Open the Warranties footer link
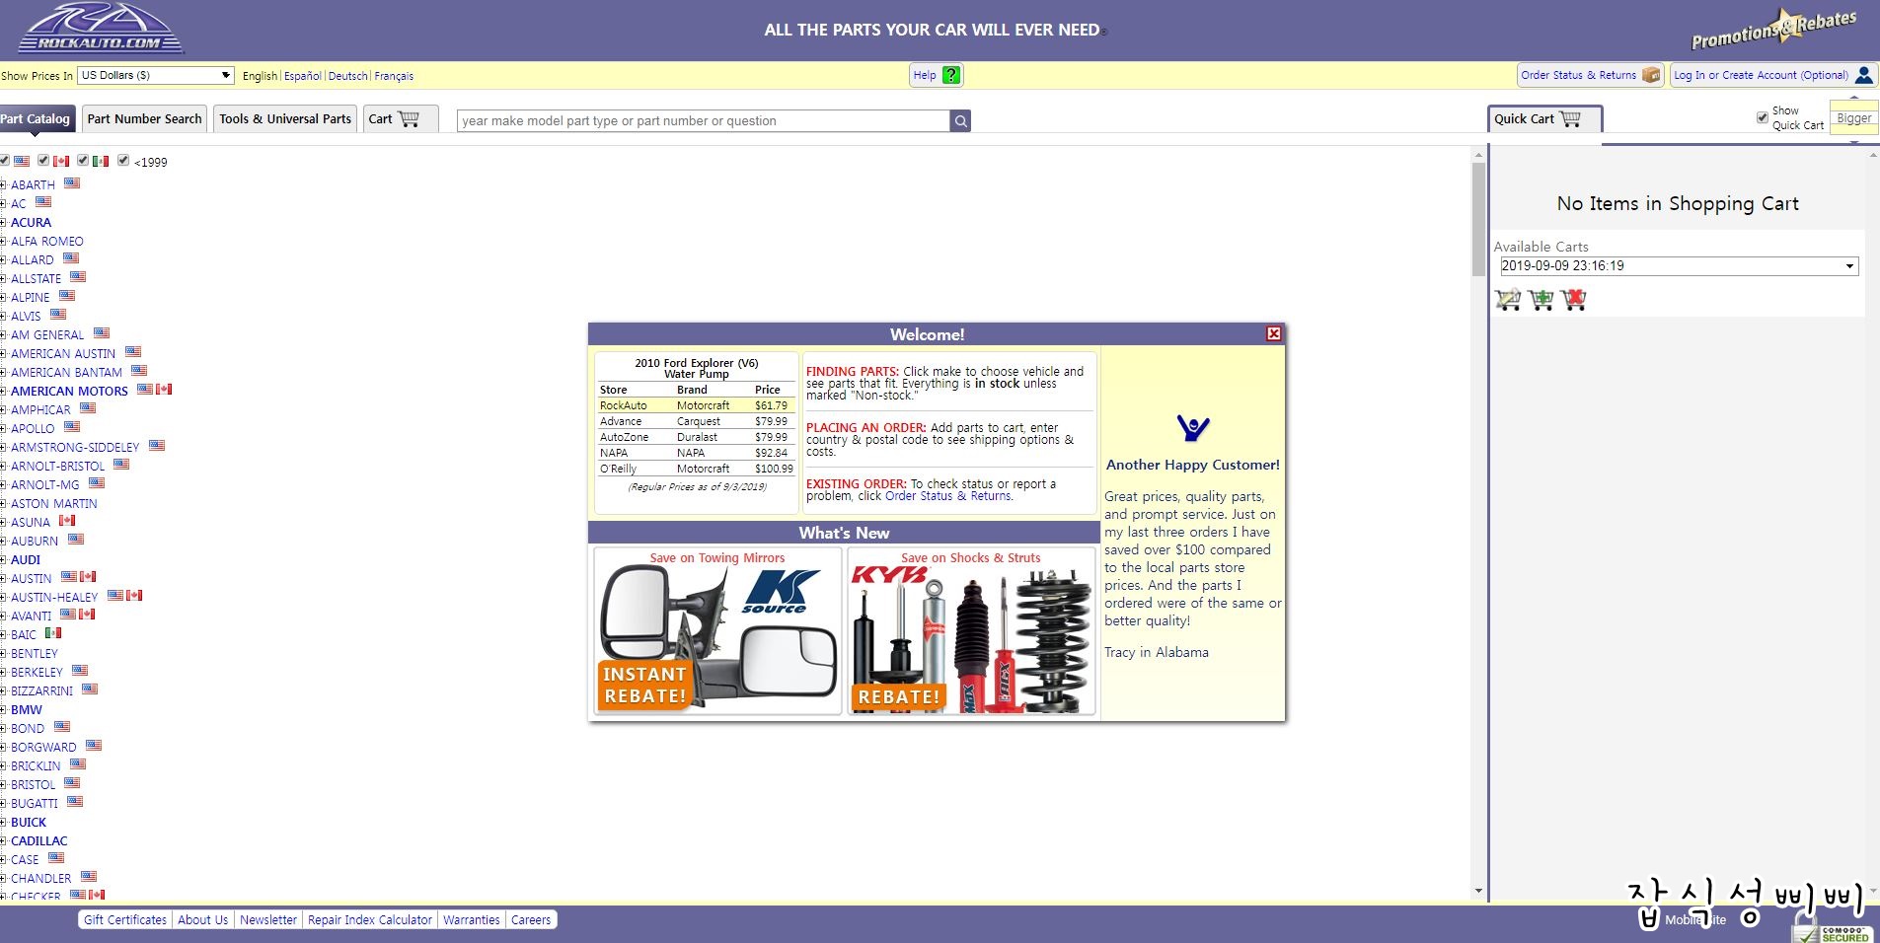The height and width of the screenshot is (943, 1880). (x=472, y=919)
